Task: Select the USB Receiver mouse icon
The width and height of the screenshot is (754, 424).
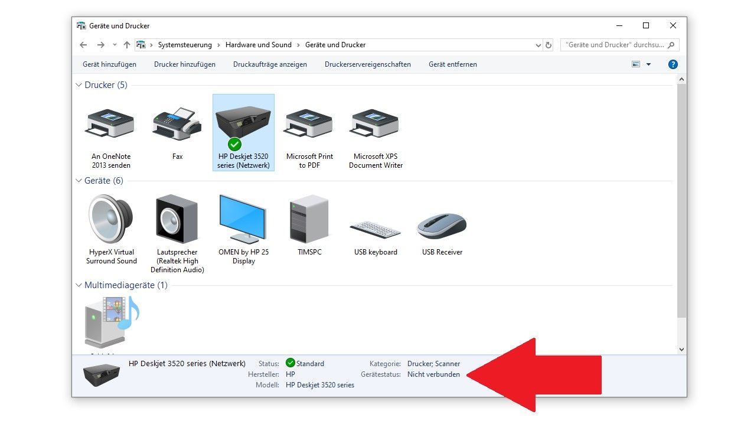Action: (x=442, y=226)
